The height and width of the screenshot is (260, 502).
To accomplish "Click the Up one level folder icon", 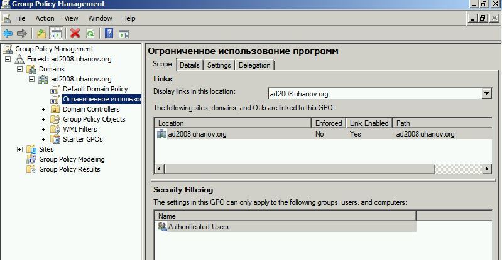I will 41,33.
